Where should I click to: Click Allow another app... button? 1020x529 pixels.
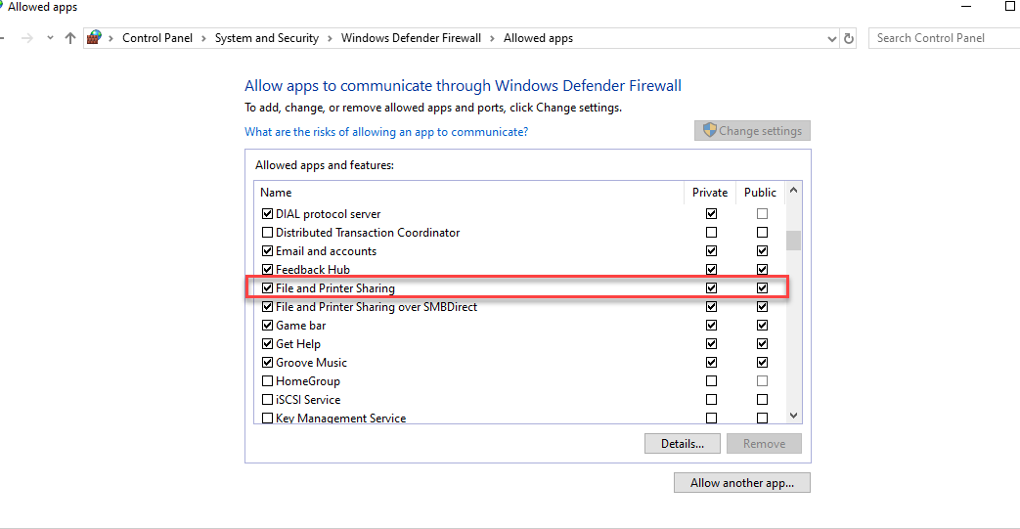[x=742, y=483]
